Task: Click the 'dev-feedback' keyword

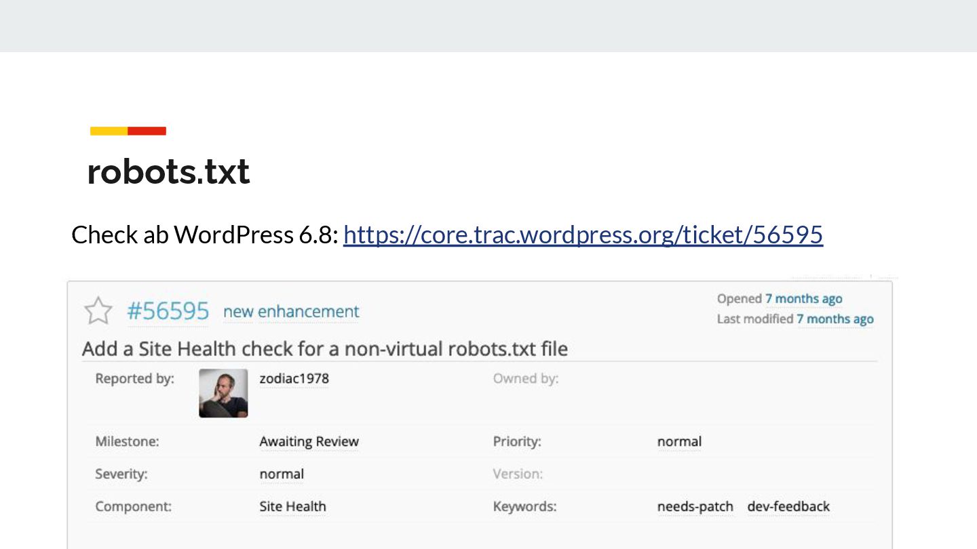Action: click(788, 507)
